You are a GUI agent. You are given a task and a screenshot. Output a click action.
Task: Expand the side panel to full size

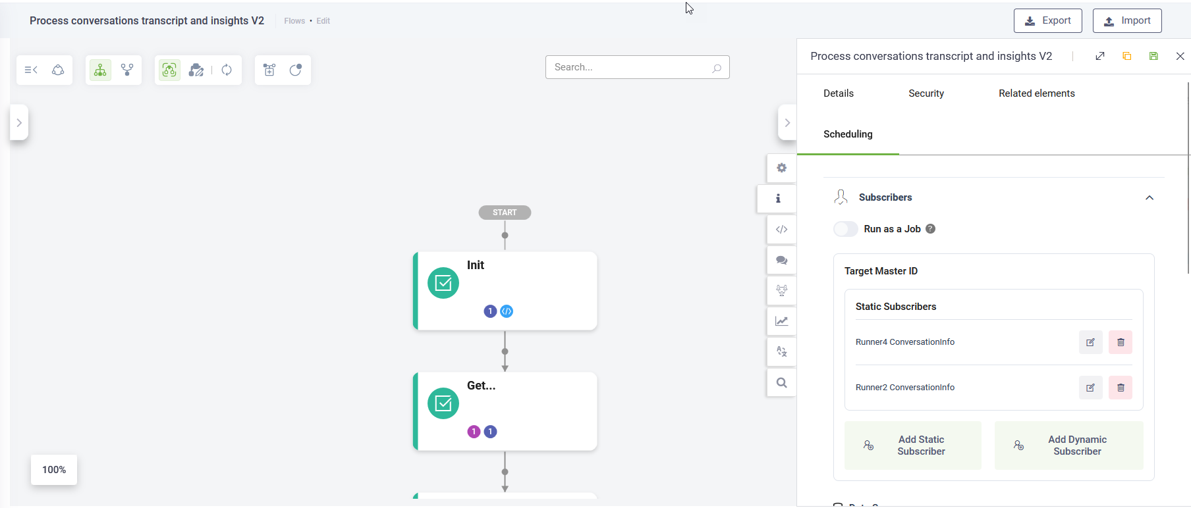point(1100,57)
